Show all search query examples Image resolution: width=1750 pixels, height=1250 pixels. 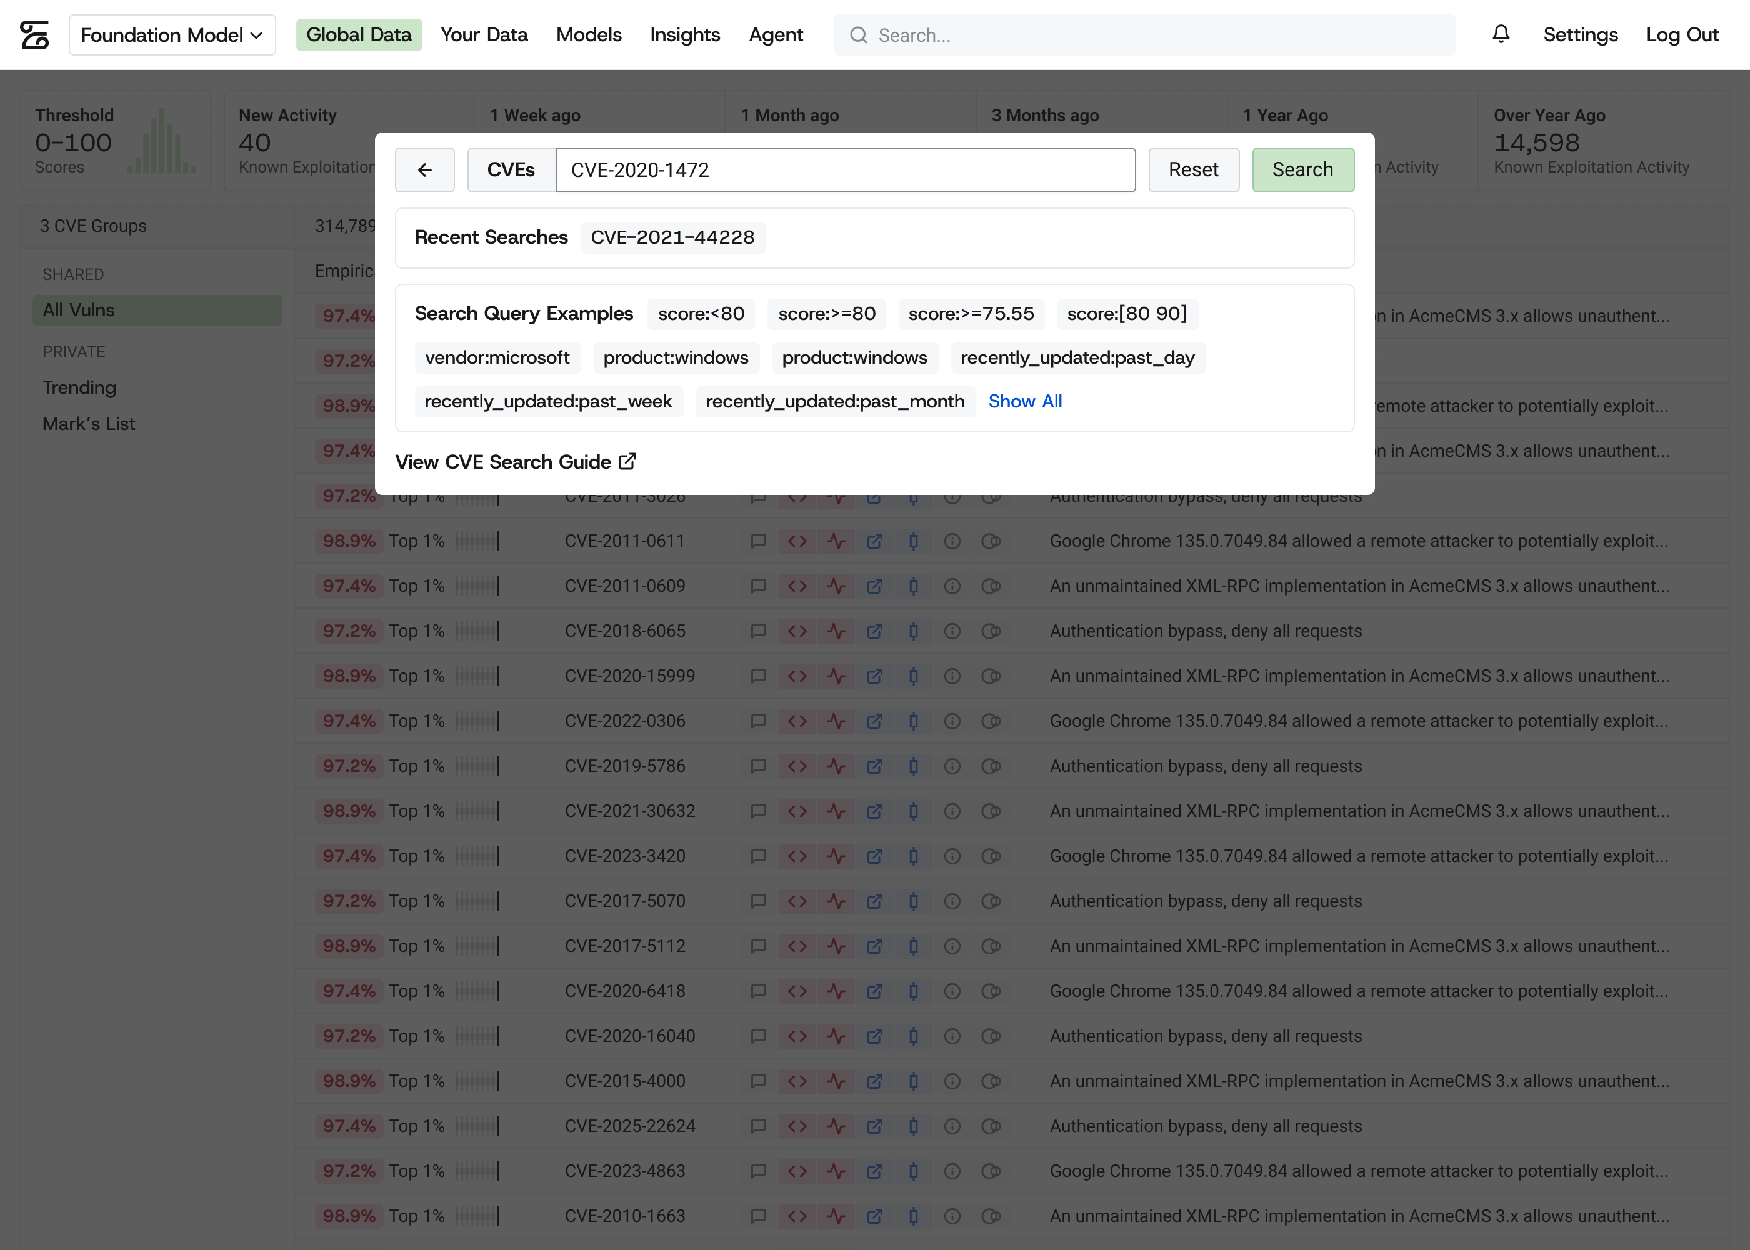point(1025,401)
